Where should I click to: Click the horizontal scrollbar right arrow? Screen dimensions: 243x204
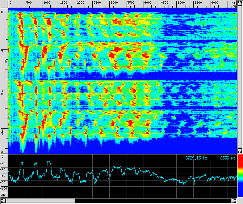coord(234,201)
